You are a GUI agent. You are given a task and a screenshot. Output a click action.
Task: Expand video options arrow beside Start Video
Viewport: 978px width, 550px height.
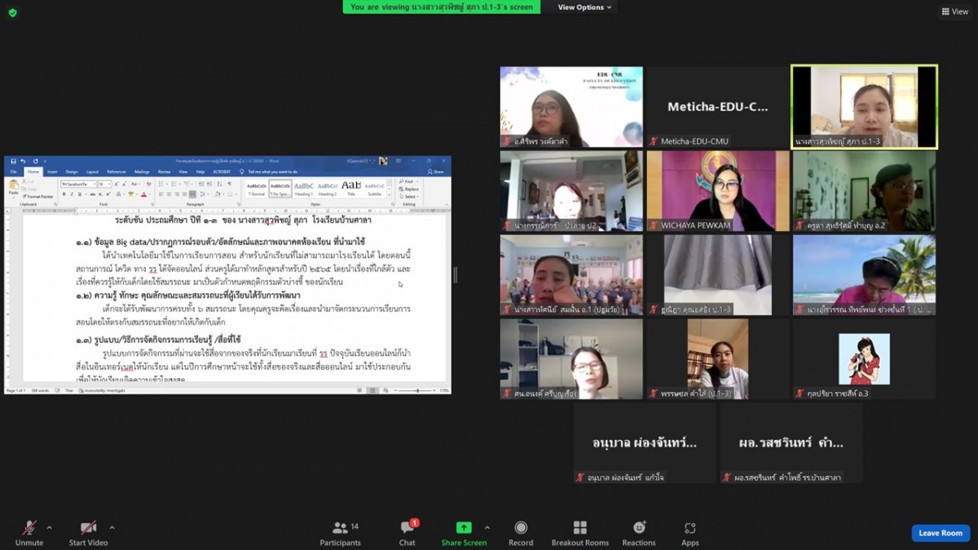112,527
